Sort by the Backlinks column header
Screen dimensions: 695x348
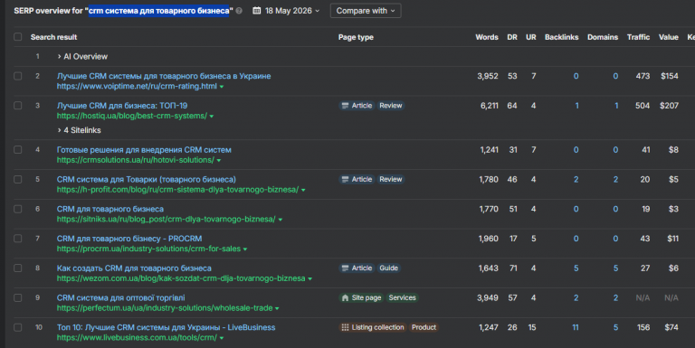point(562,37)
